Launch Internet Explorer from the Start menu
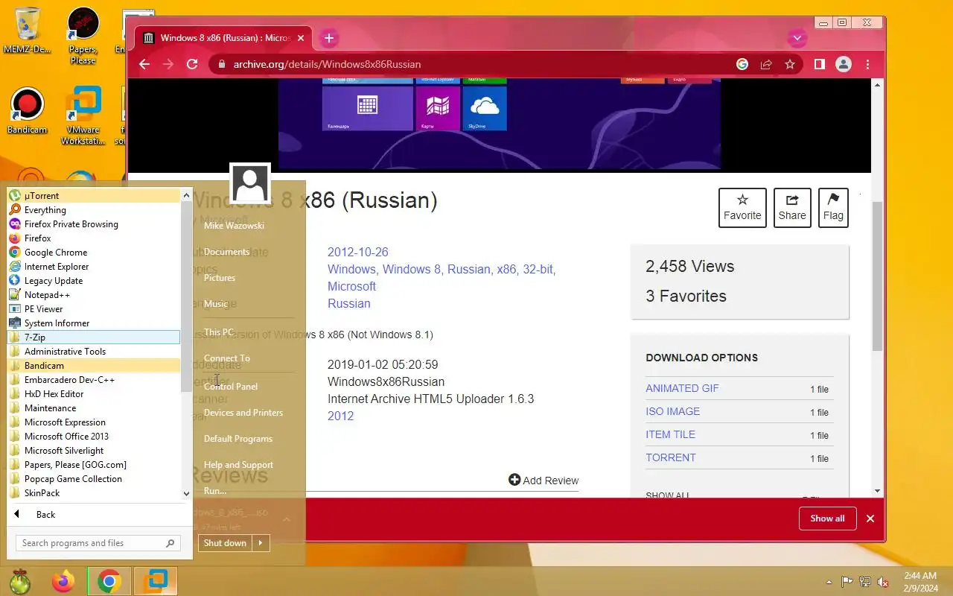The image size is (953, 596). (x=94, y=267)
